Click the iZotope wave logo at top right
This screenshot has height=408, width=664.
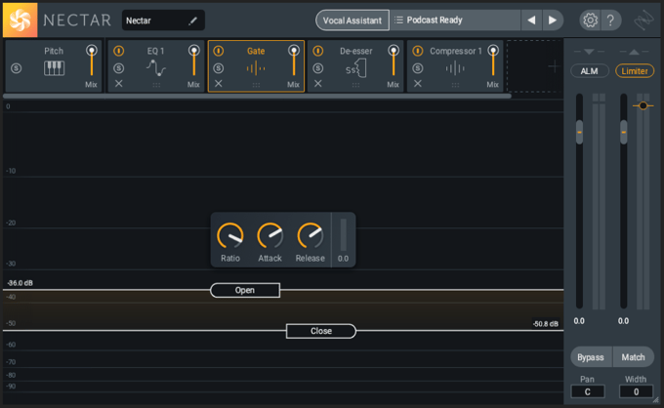643,20
